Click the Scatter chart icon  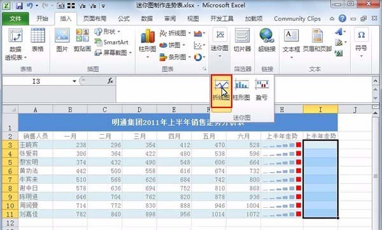coord(199,45)
